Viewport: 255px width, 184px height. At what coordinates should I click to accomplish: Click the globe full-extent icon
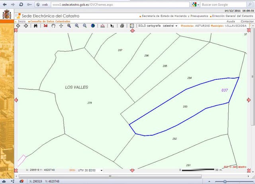pyautogui.click(x=93, y=26)
